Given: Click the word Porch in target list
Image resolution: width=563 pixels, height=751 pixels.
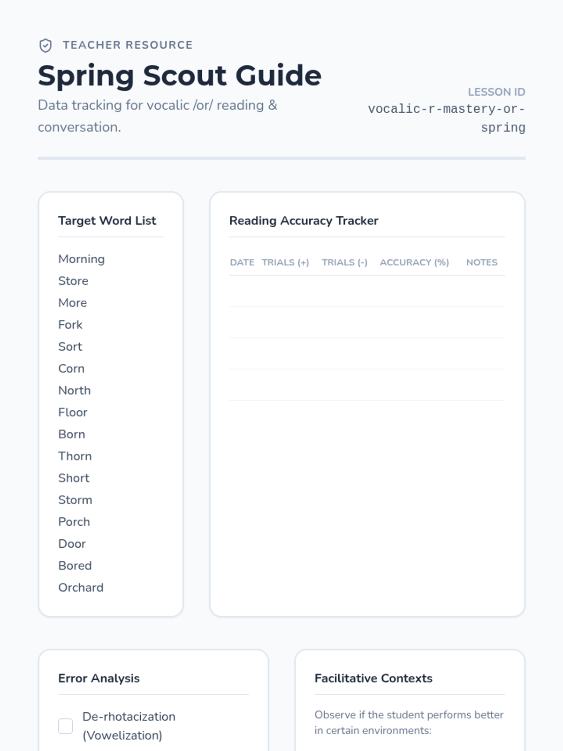Looking at the screenshot, I should tap(74, 522).
